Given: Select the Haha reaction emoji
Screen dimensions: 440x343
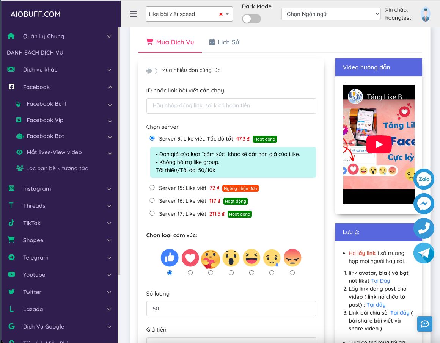Looking at the screenshot, I should coord(251,257).
